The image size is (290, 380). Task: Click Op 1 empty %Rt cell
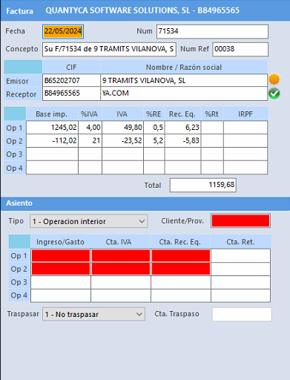coord(212,128)
